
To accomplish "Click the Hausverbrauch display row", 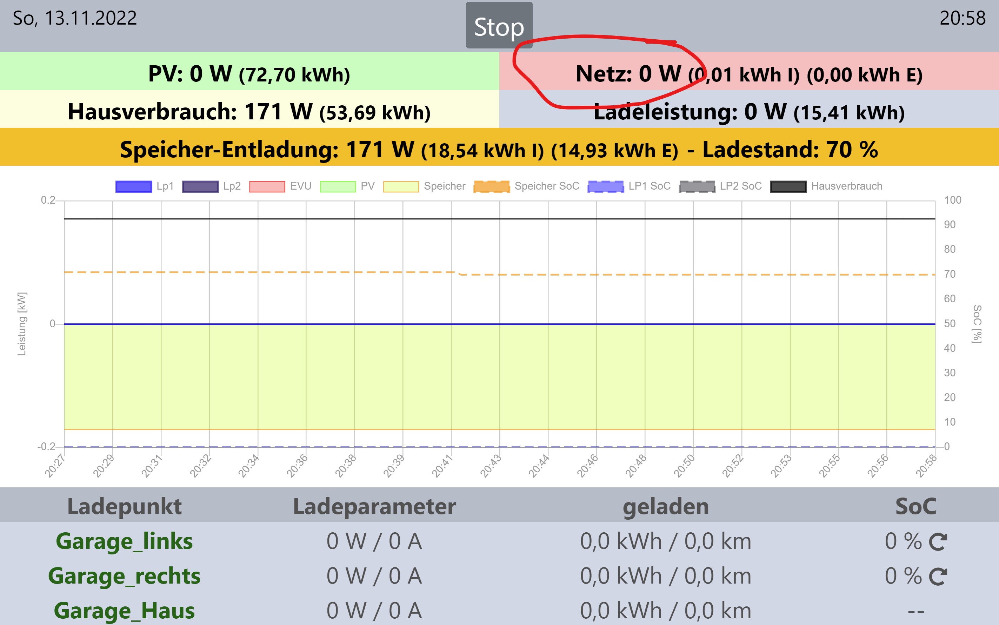I will pyautogui.click(x=249, y=112).
